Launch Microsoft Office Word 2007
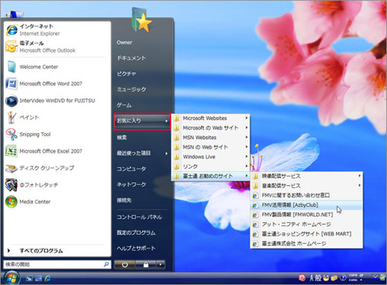This screenshot has height=285, width=387. coord(57,84)
